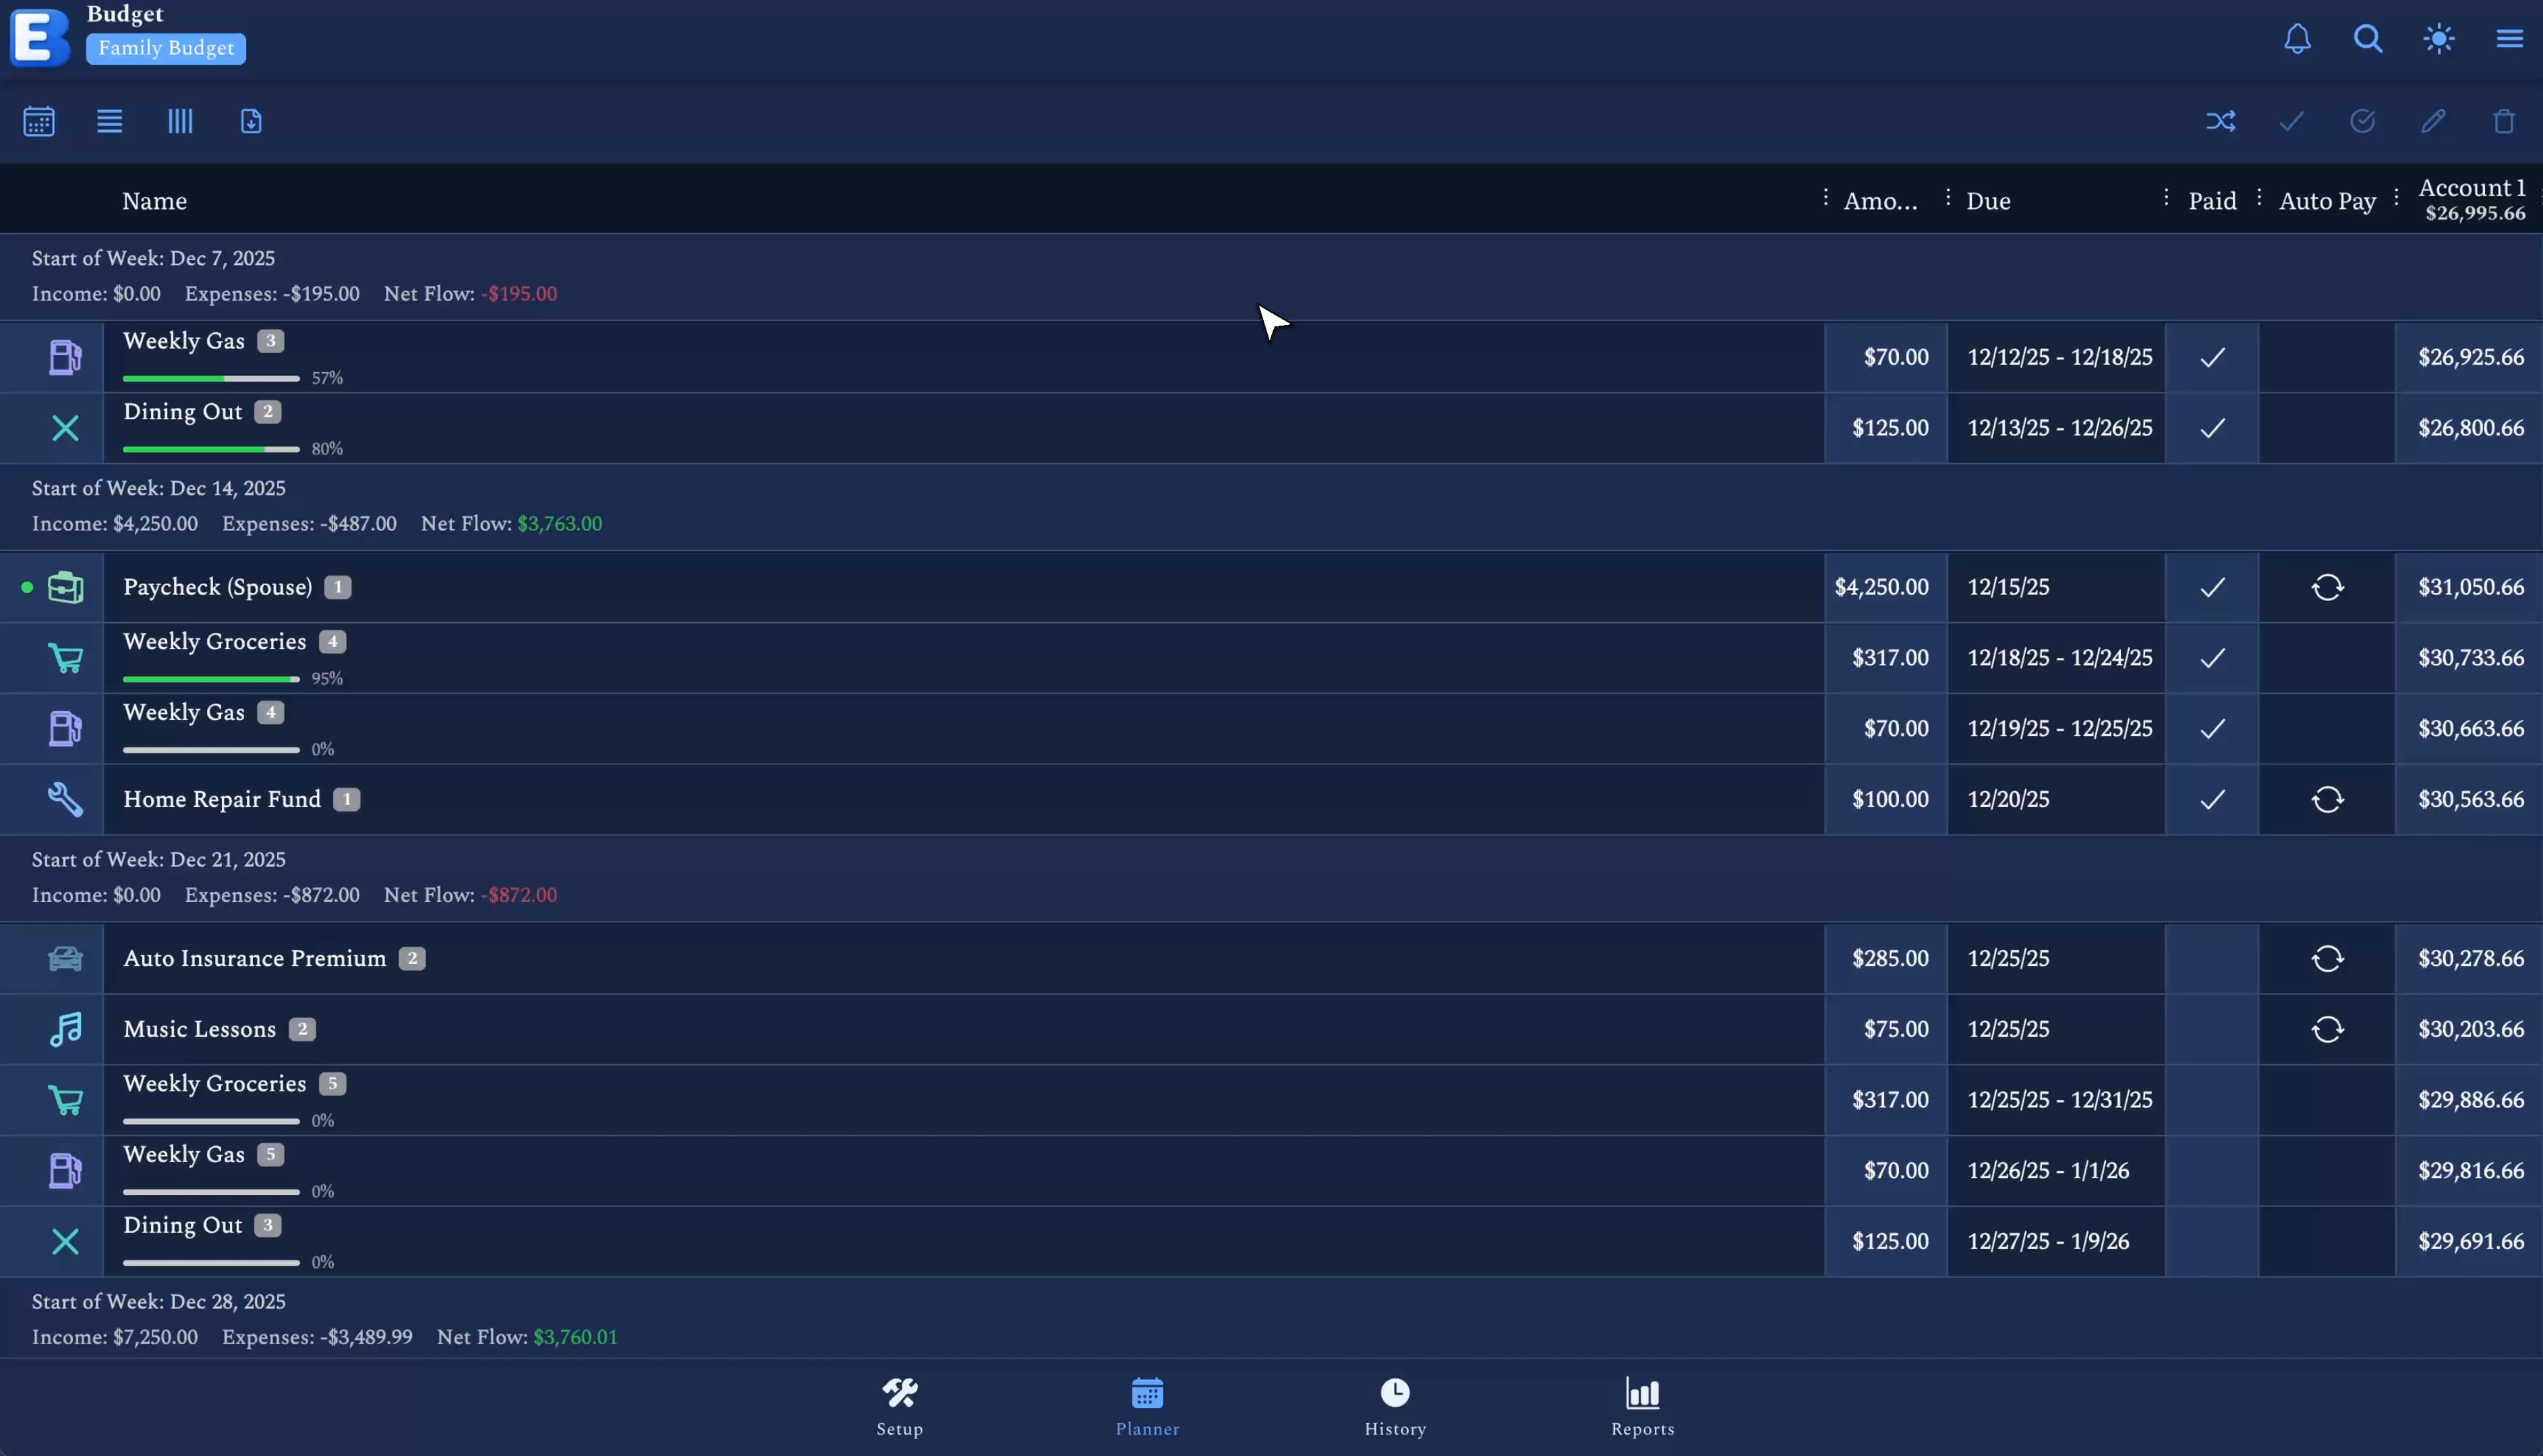Open Auto Pay column options dots

tap(2396, 197)
